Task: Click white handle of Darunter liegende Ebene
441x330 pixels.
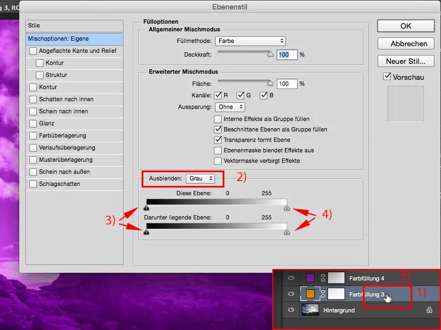Action: [x=287, y=232]
